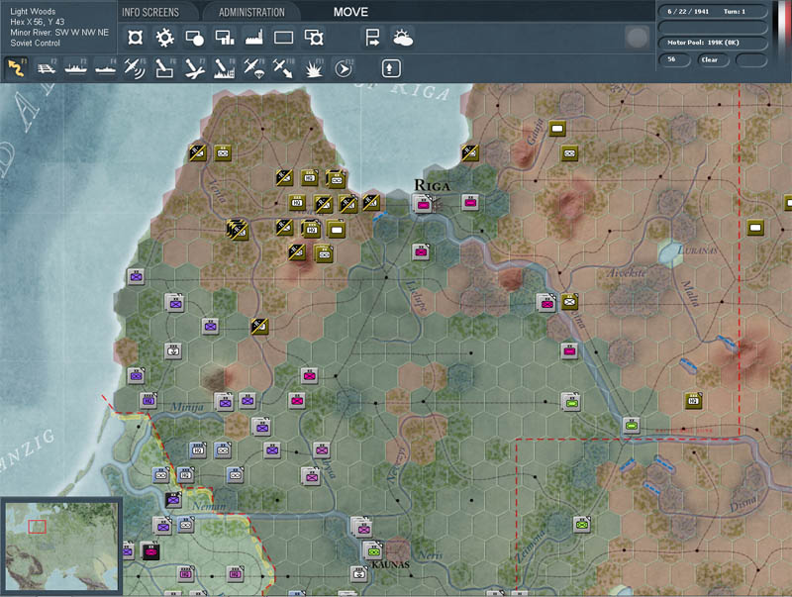This screenshot has width=792, height=597.
Task: Click the square-with-corner-knobs icon in top row
Action: point(135,38)
